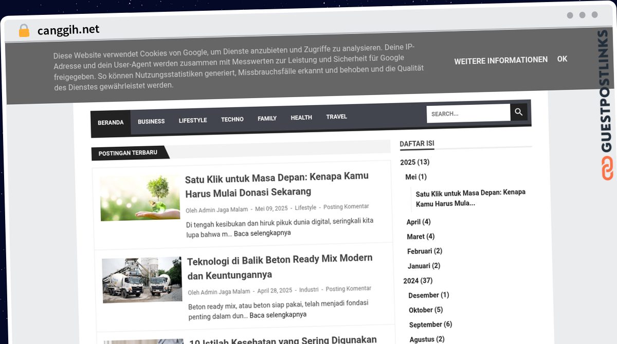
Task: Open the Travel menu item
Action: (337, 117)
